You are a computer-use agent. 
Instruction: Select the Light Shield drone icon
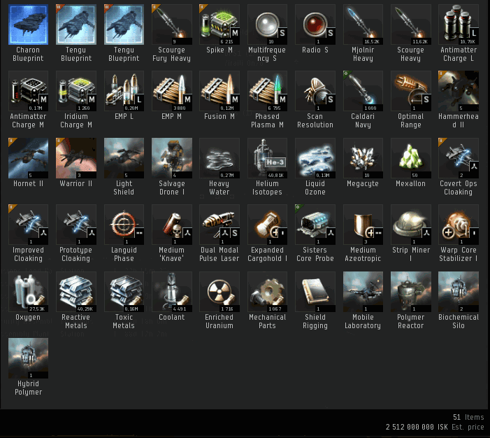[x=124, y=158]
